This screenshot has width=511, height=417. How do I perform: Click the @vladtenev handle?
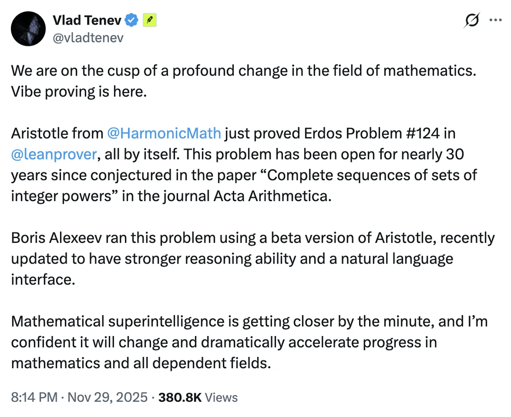[x=88, y=38]
